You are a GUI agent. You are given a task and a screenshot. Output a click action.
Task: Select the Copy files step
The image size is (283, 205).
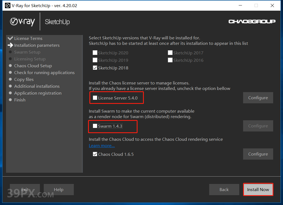point(24,80)
